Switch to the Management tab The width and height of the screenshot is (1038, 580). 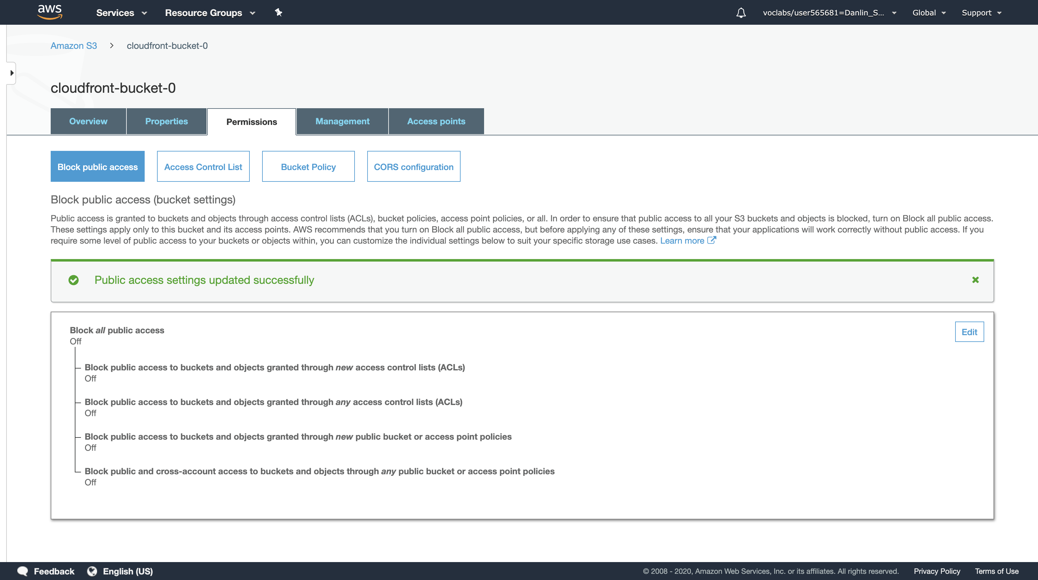coord(342,121)
